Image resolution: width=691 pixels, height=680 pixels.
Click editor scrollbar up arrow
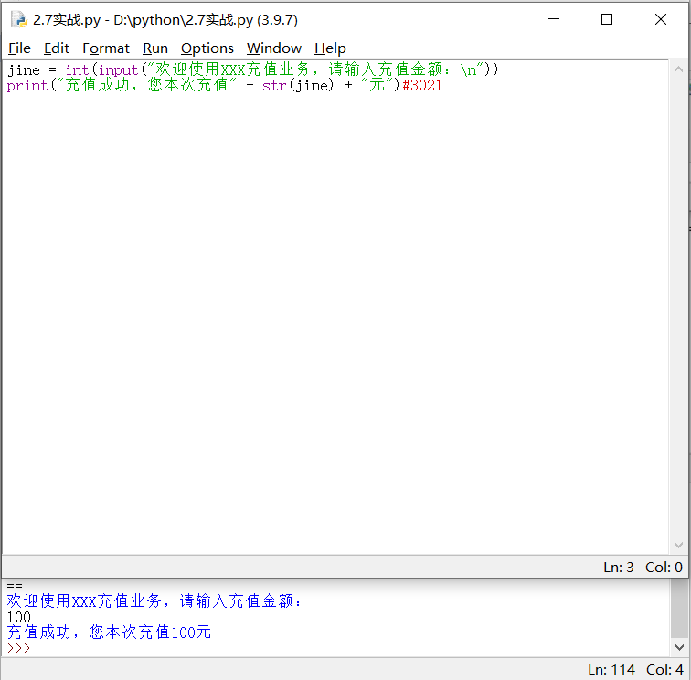[678, 69]
